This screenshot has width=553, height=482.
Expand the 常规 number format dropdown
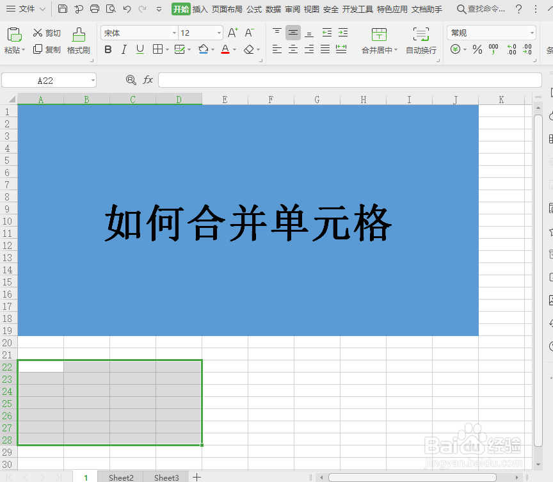(532, 33)
